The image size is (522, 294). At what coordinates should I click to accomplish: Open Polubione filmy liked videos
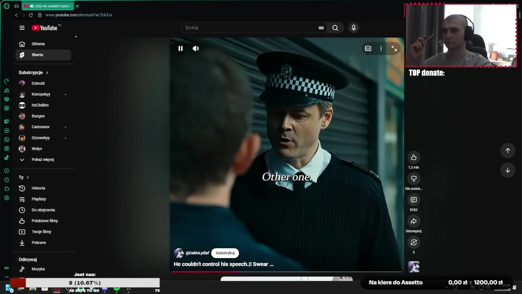click(43, 221)
